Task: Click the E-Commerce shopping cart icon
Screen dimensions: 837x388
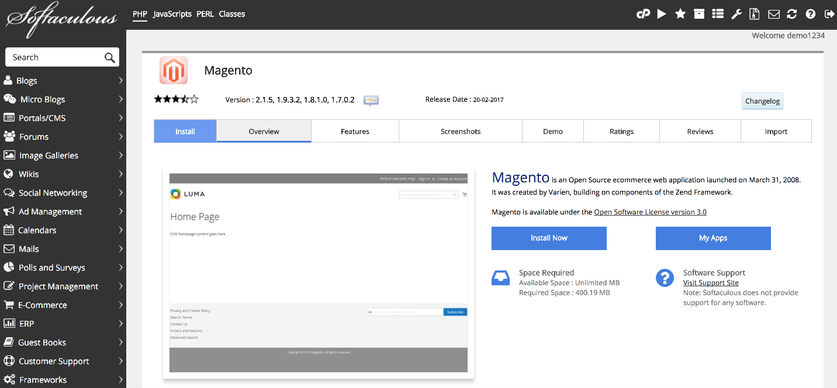Action: pos(8,305)
